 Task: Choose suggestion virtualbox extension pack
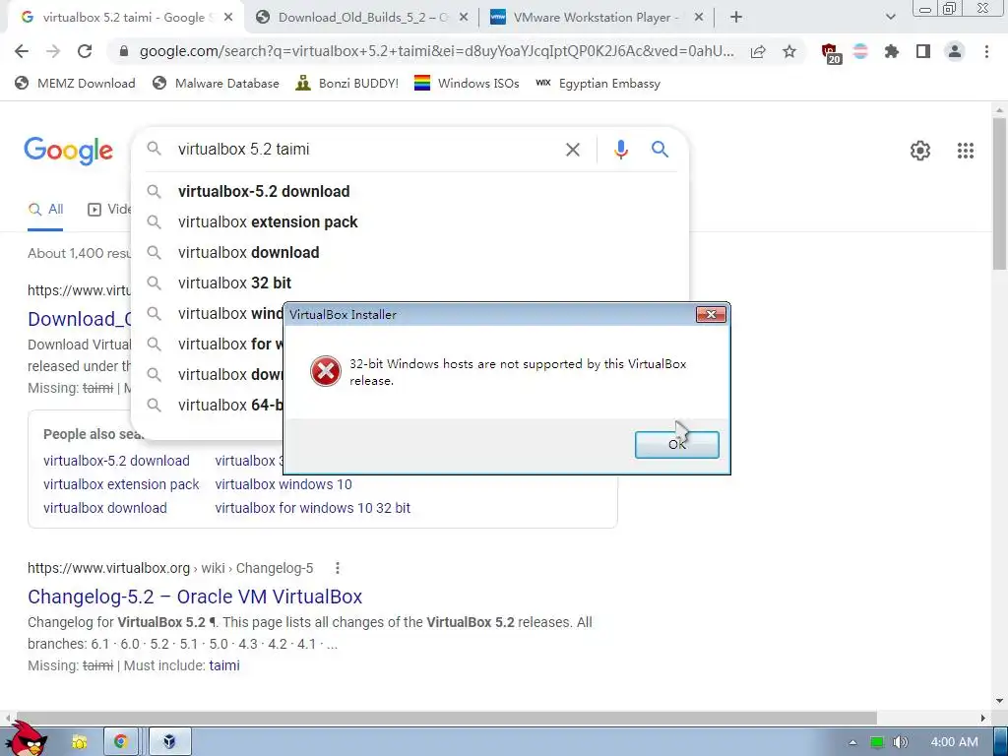coord(410,221)
